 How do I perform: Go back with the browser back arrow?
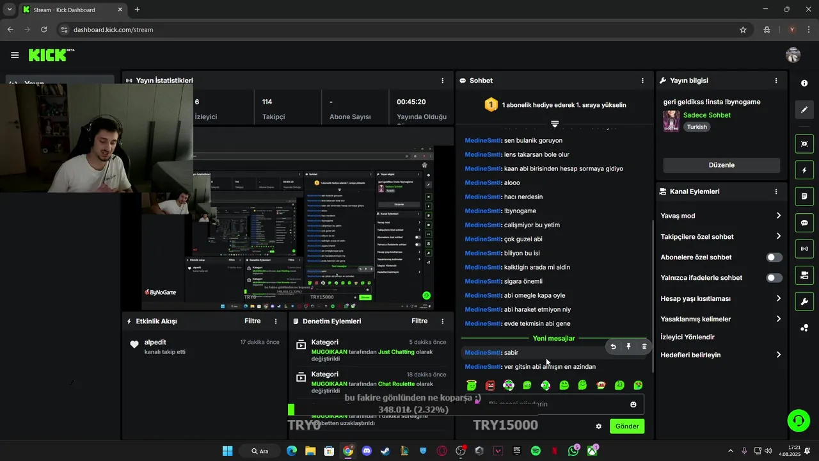click(x=10, y=29)
